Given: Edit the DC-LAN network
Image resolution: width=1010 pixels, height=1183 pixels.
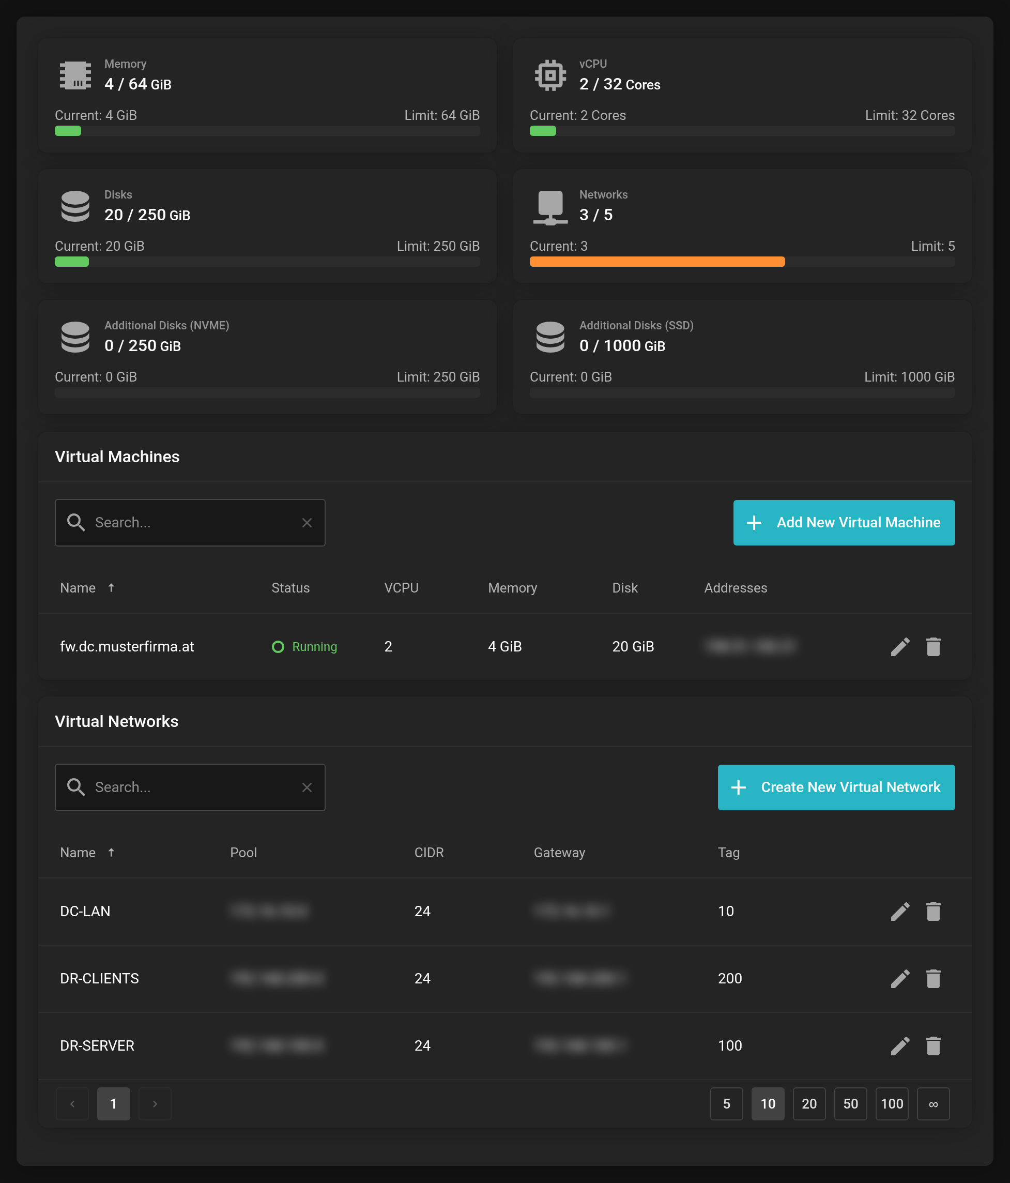Looking at the screenshot, I should tap(900, 912).
